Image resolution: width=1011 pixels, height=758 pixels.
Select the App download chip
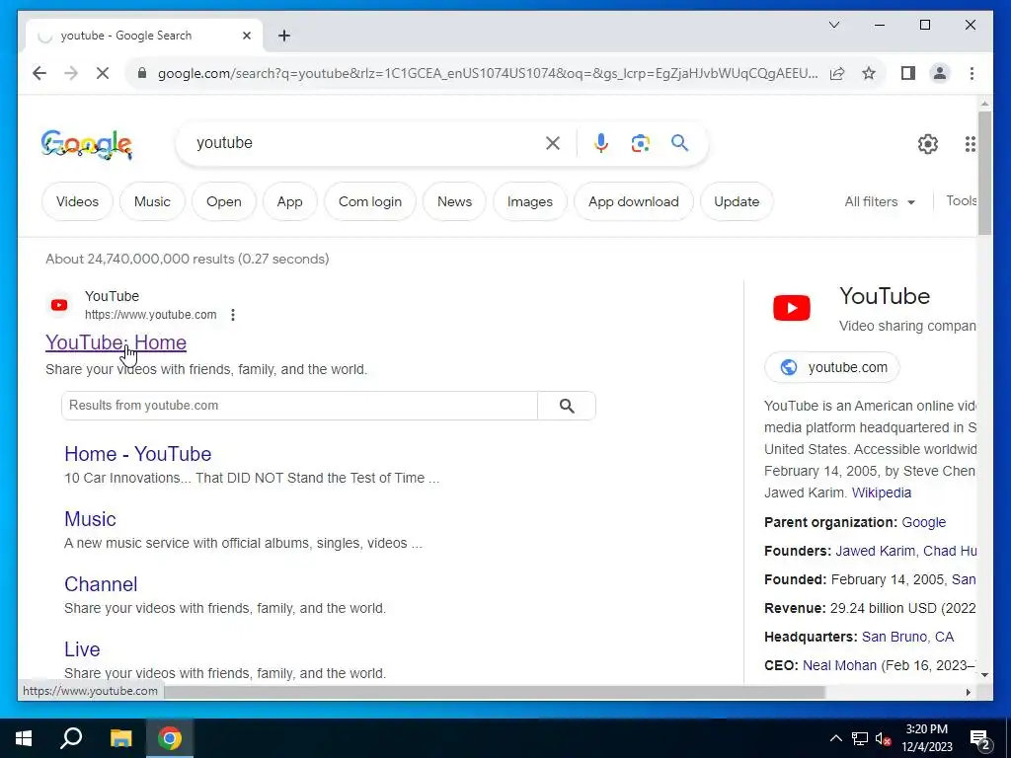[x=634, y=201]
